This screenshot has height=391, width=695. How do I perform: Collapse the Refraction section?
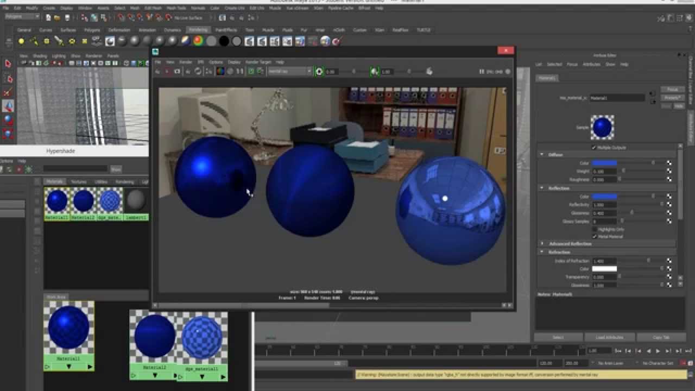541,252
